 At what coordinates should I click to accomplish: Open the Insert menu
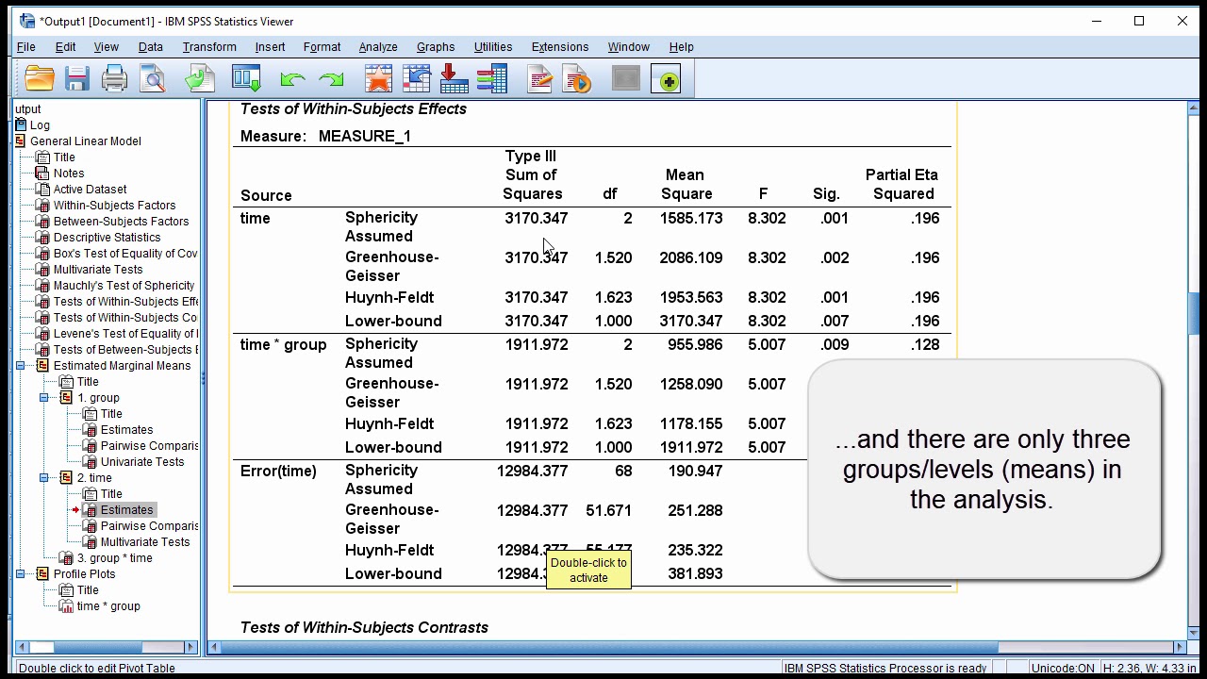tap(270, 46)
